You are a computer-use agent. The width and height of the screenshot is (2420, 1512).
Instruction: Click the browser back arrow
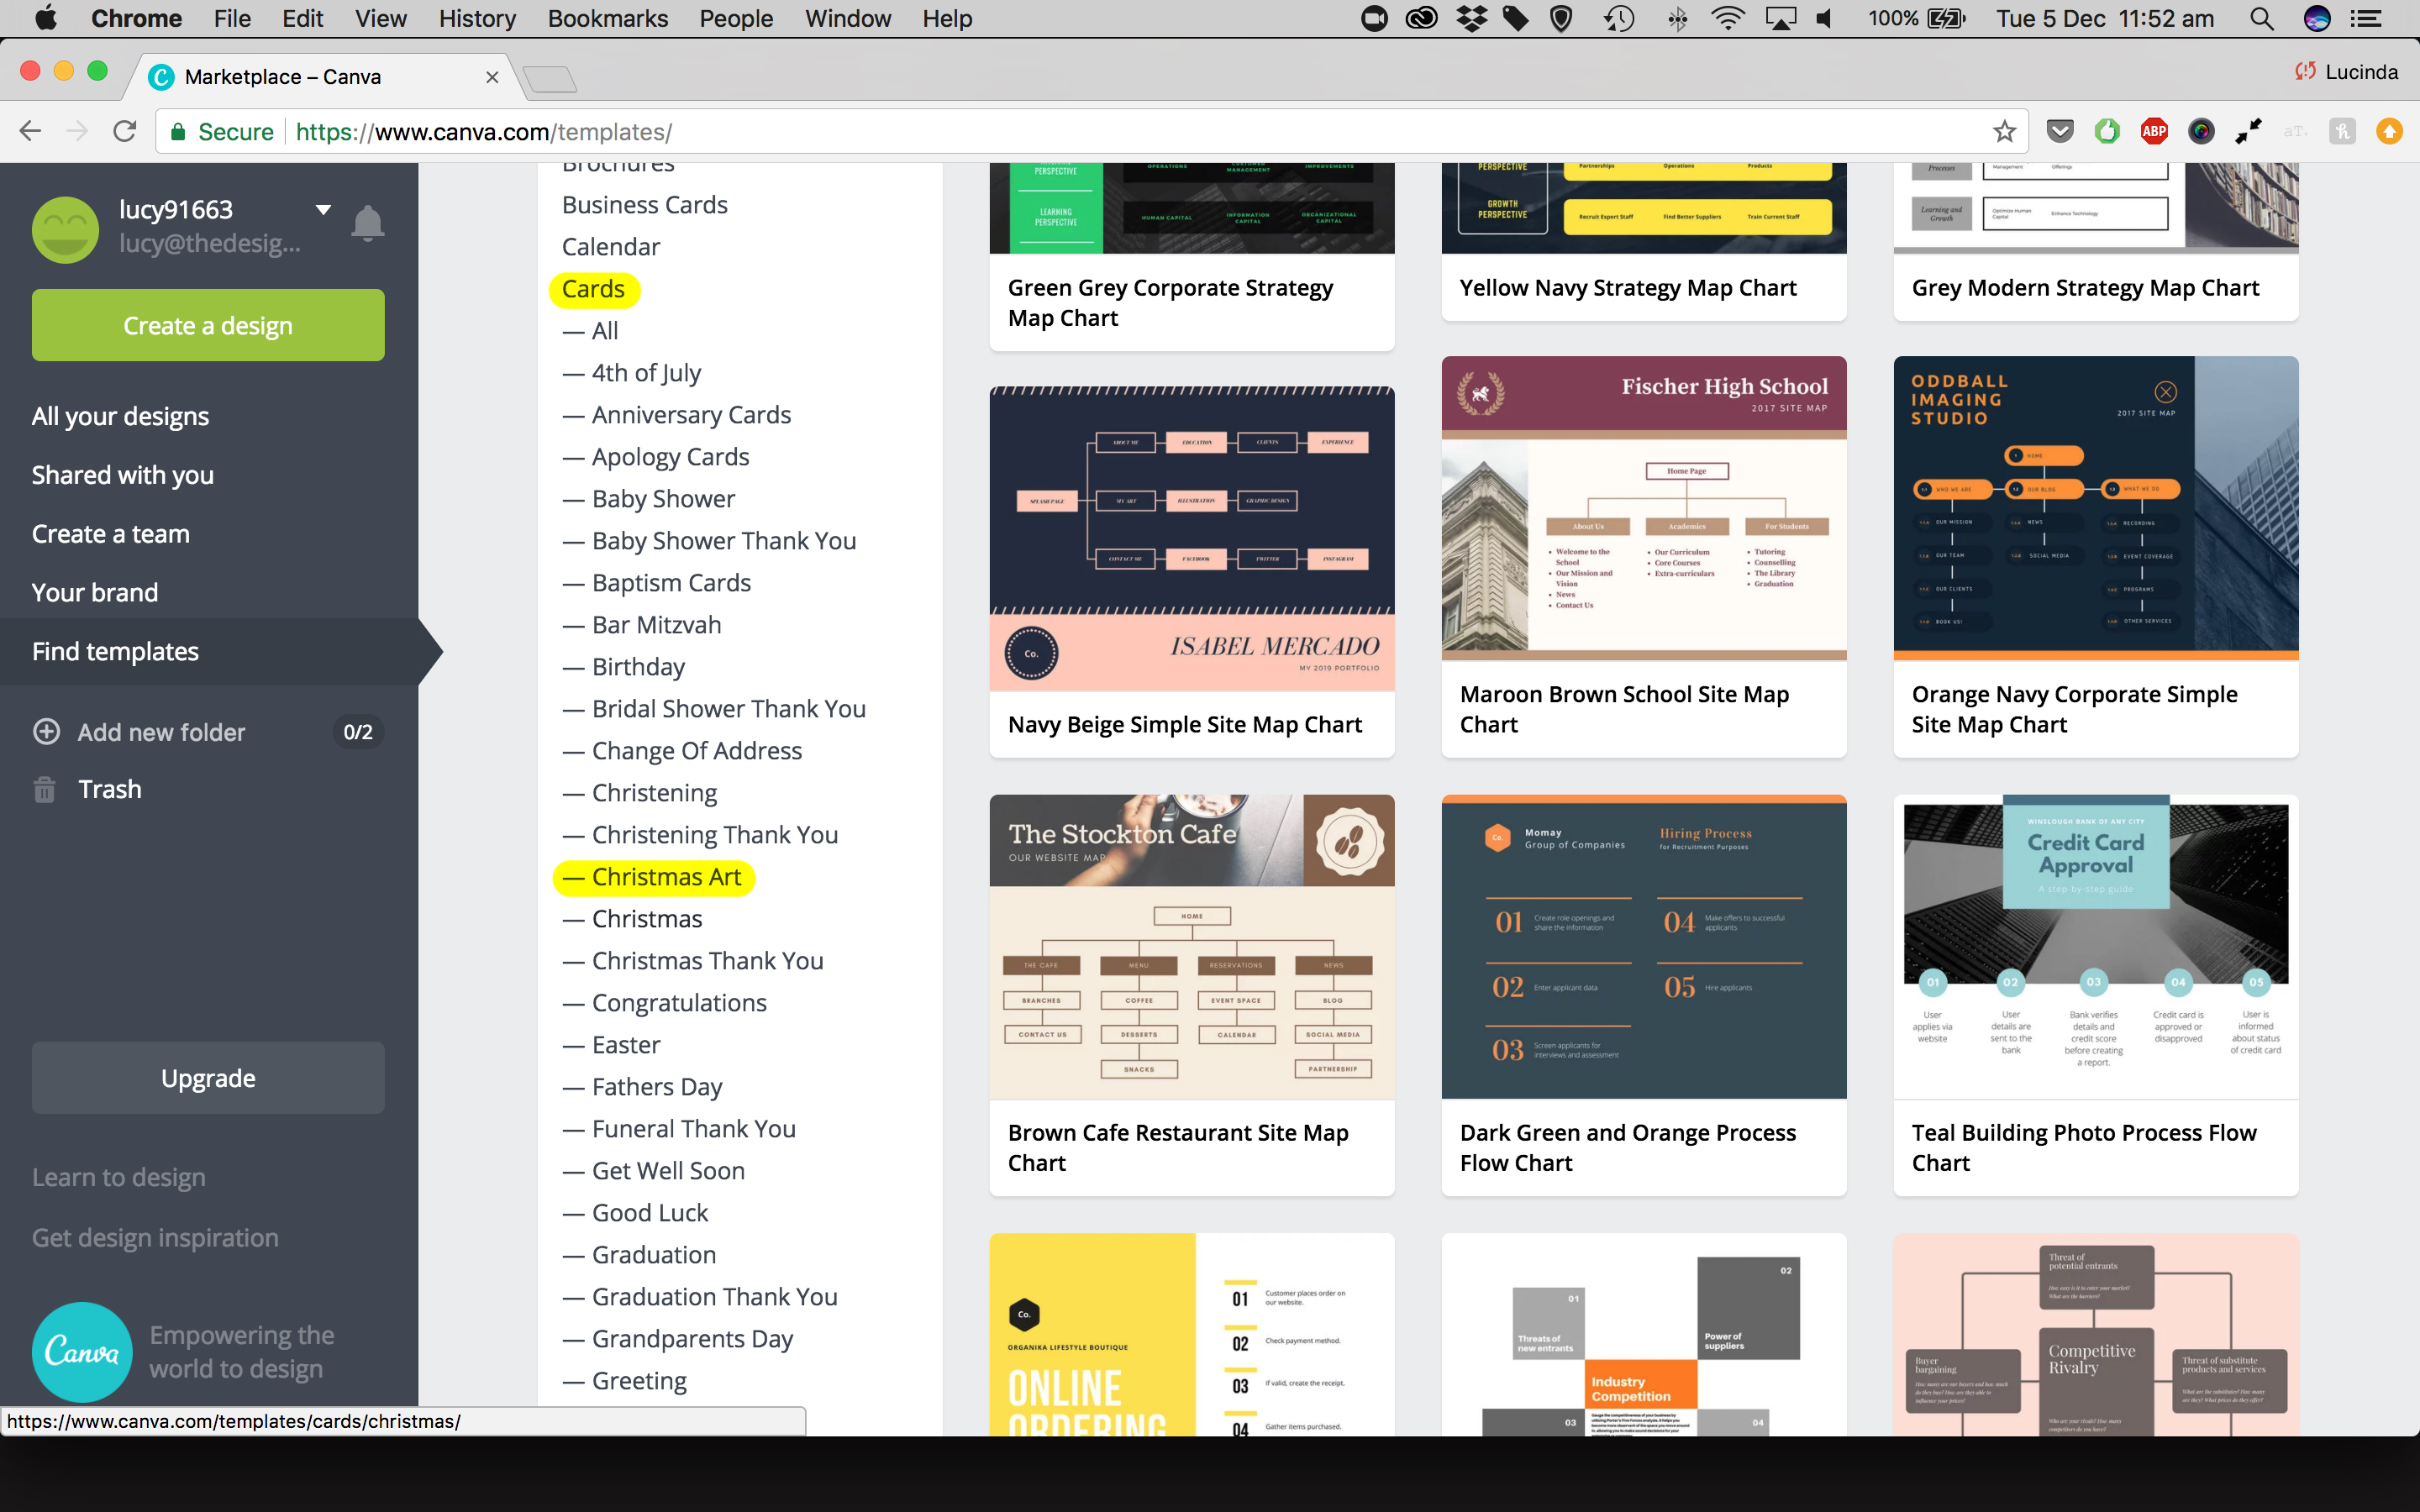click(30, 131)
